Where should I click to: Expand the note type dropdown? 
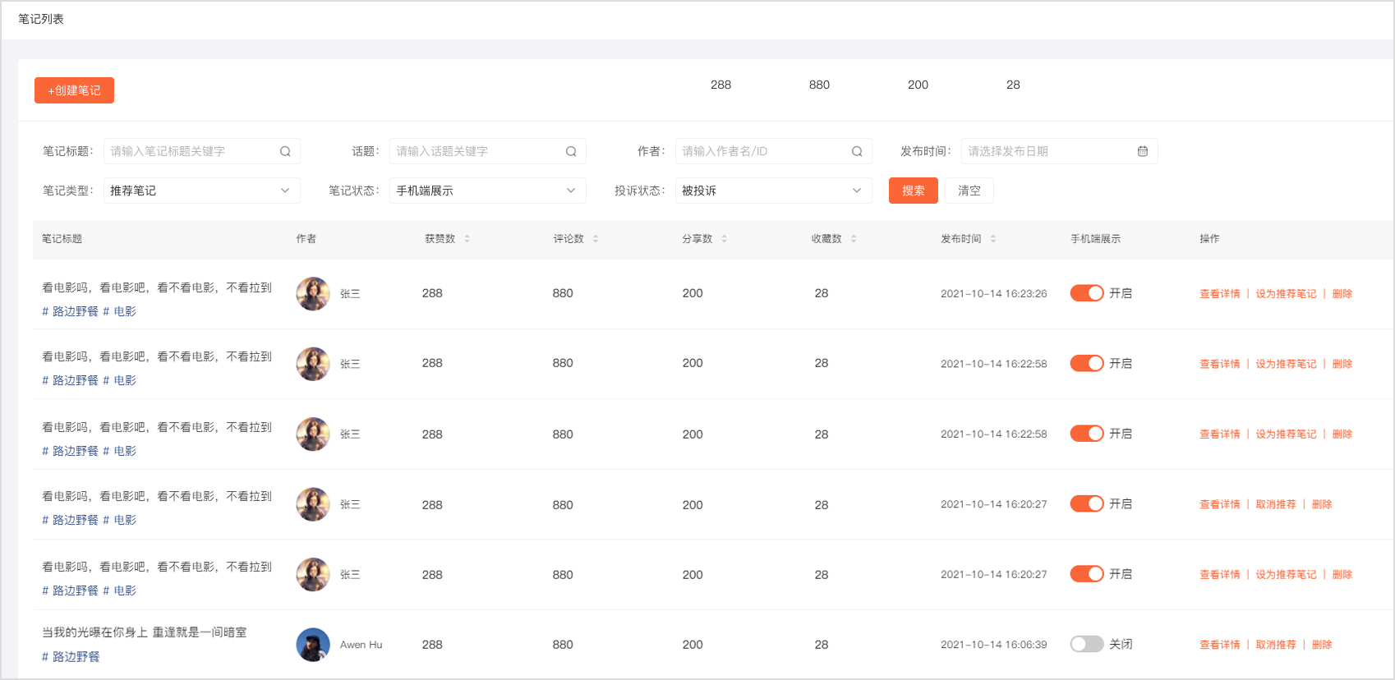point(201,191)
